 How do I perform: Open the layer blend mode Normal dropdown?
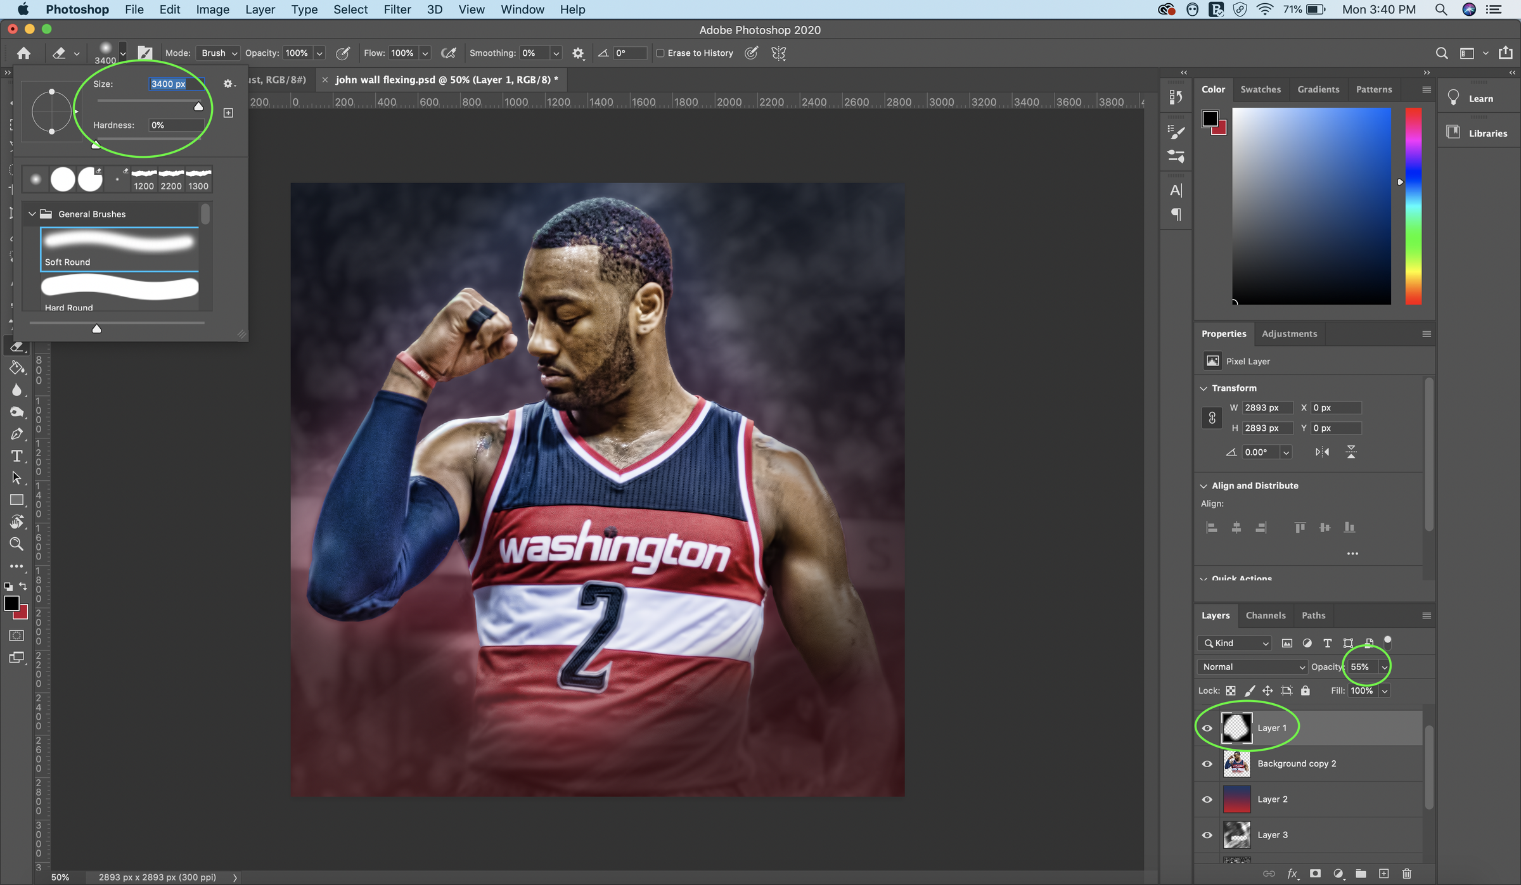point(1252,666)
